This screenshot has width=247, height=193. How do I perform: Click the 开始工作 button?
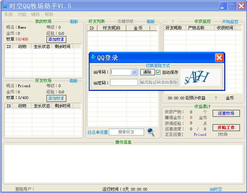(226, 128)
